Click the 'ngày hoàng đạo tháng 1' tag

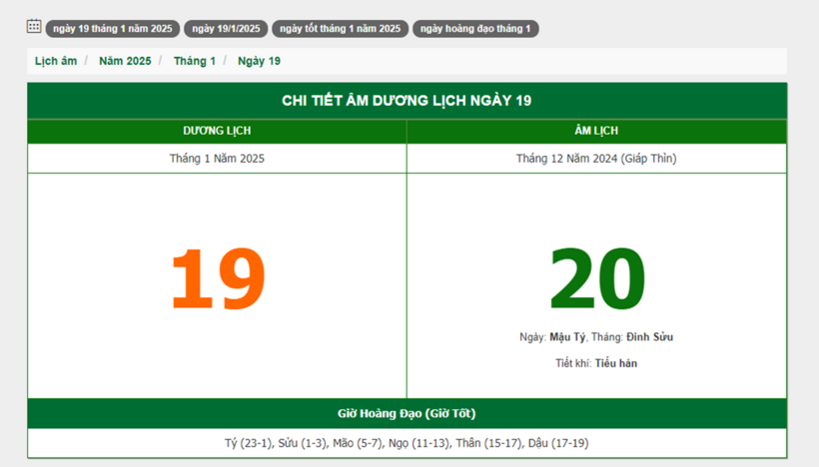click(475, 29)
